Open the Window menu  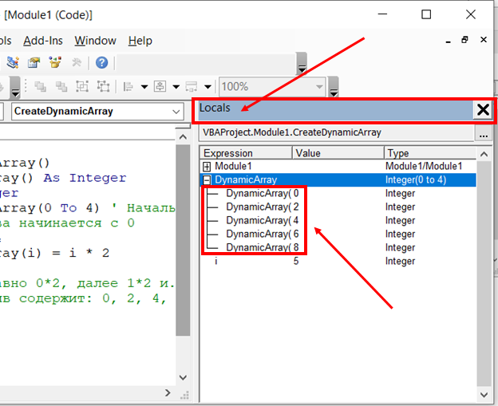tap(95, 41)
